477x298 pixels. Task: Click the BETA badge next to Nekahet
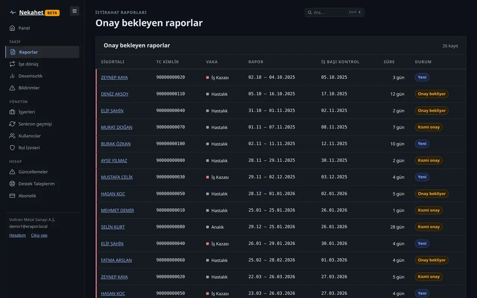click(x=52, y=13)
